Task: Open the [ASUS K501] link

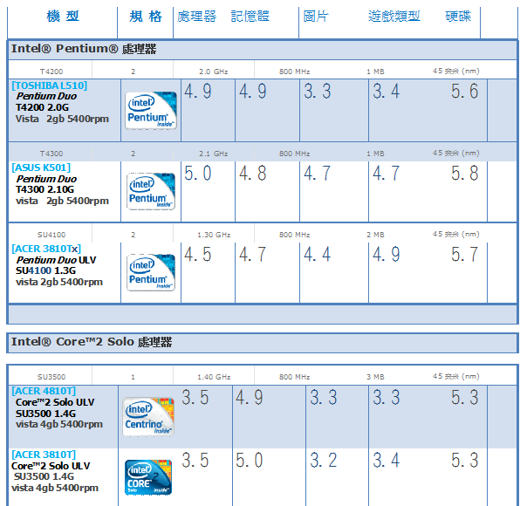Action: (x=41, y=168)
